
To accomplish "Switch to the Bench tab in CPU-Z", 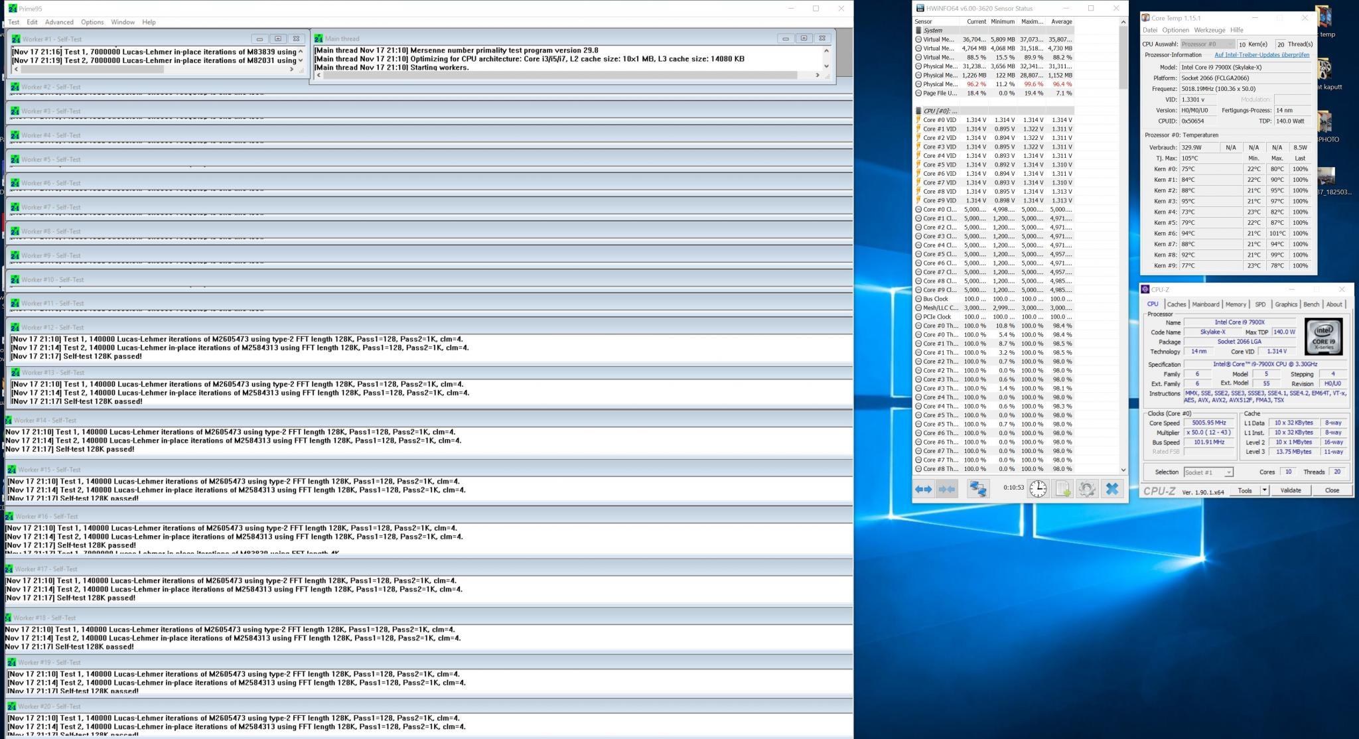I will [1311, 304].
